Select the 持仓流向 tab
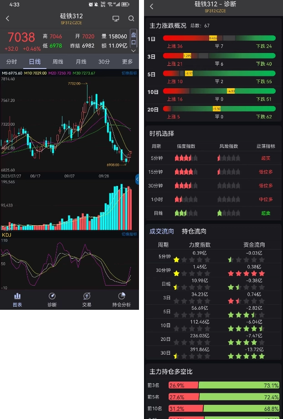283x419 pixels. 194,231
